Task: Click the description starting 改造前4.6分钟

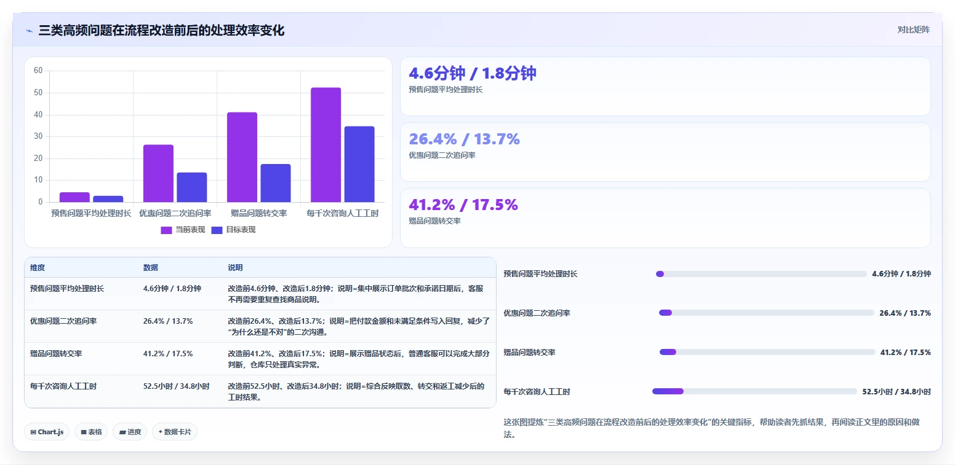Action: coord(356,294)
